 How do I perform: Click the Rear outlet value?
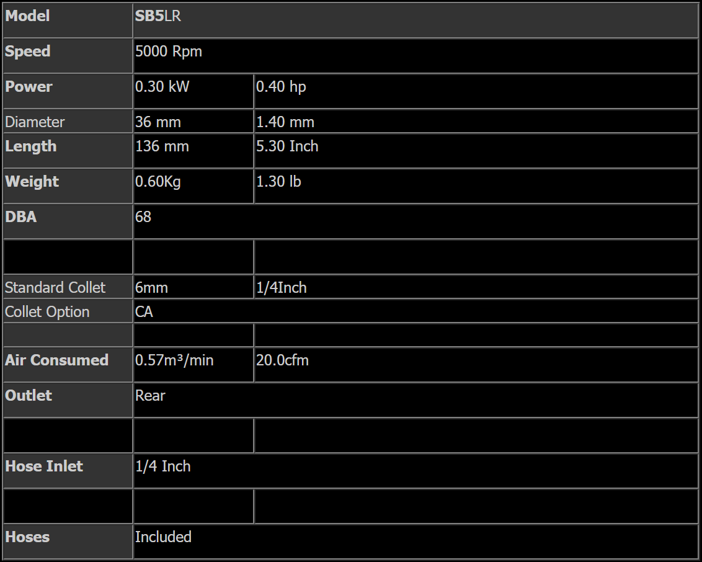pyautogui.click(x=150, y=395)
